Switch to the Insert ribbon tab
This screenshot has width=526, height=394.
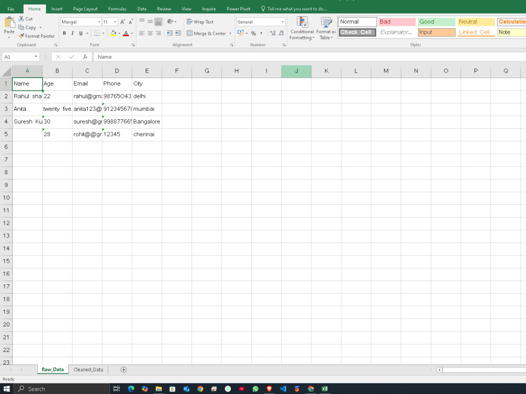pos(57,9)
